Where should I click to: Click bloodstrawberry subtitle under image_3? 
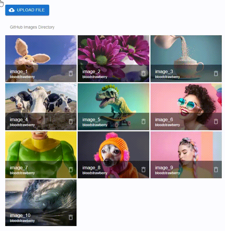(x=167, y=77)
